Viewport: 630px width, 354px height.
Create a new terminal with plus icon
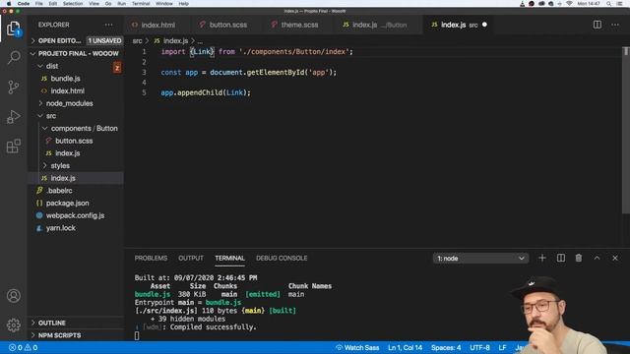(542, 258)
